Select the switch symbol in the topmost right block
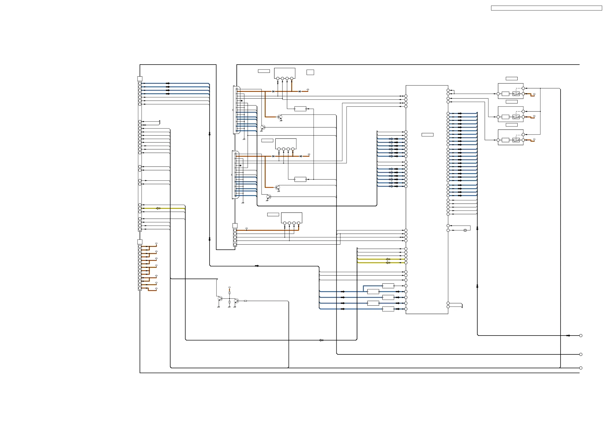The width and height of the screenshot is (608, 430). click(516, 93)
